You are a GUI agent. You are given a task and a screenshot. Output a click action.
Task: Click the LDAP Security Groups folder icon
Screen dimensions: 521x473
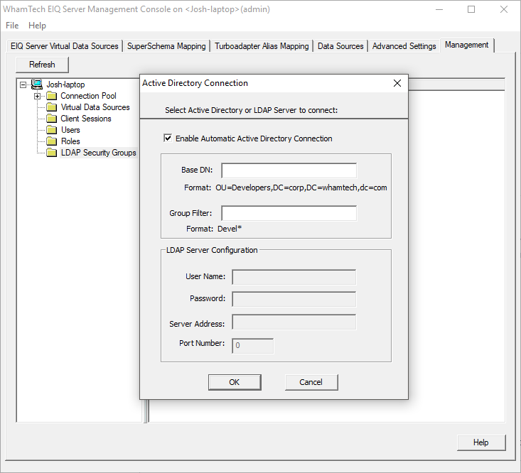click(x=51, y=153)
